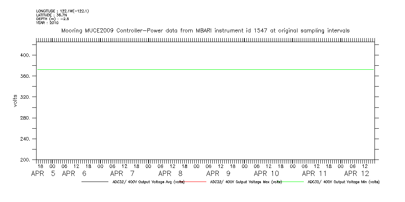
Task: Click the 320 y-axis tick label
Action: point(25,97)
